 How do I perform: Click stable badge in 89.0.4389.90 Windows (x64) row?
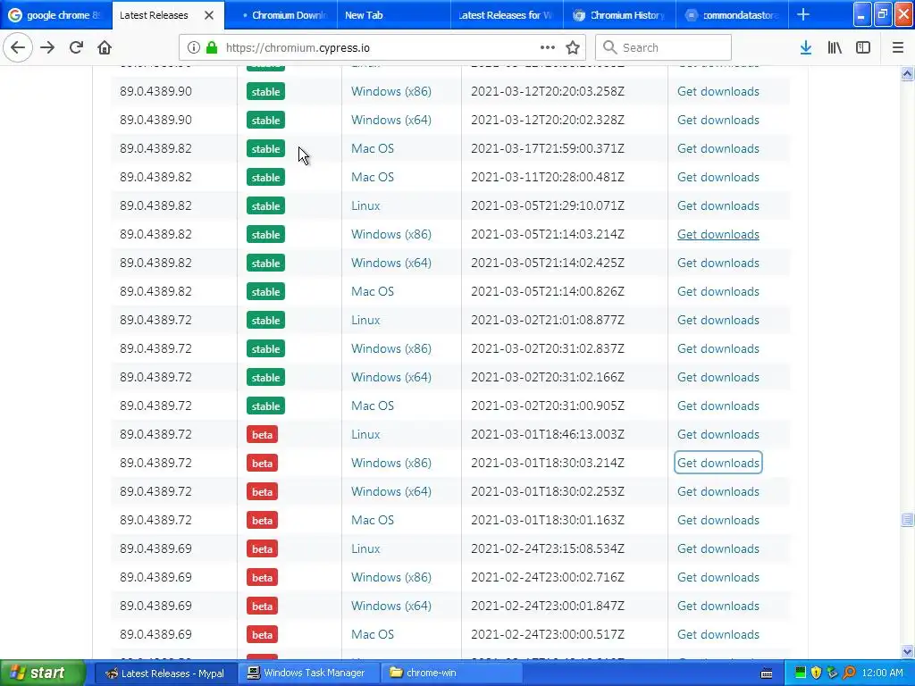[265, 121]
